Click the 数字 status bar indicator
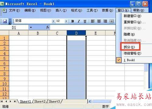Viewport: 152px width, 109px height. coord(105,106)
